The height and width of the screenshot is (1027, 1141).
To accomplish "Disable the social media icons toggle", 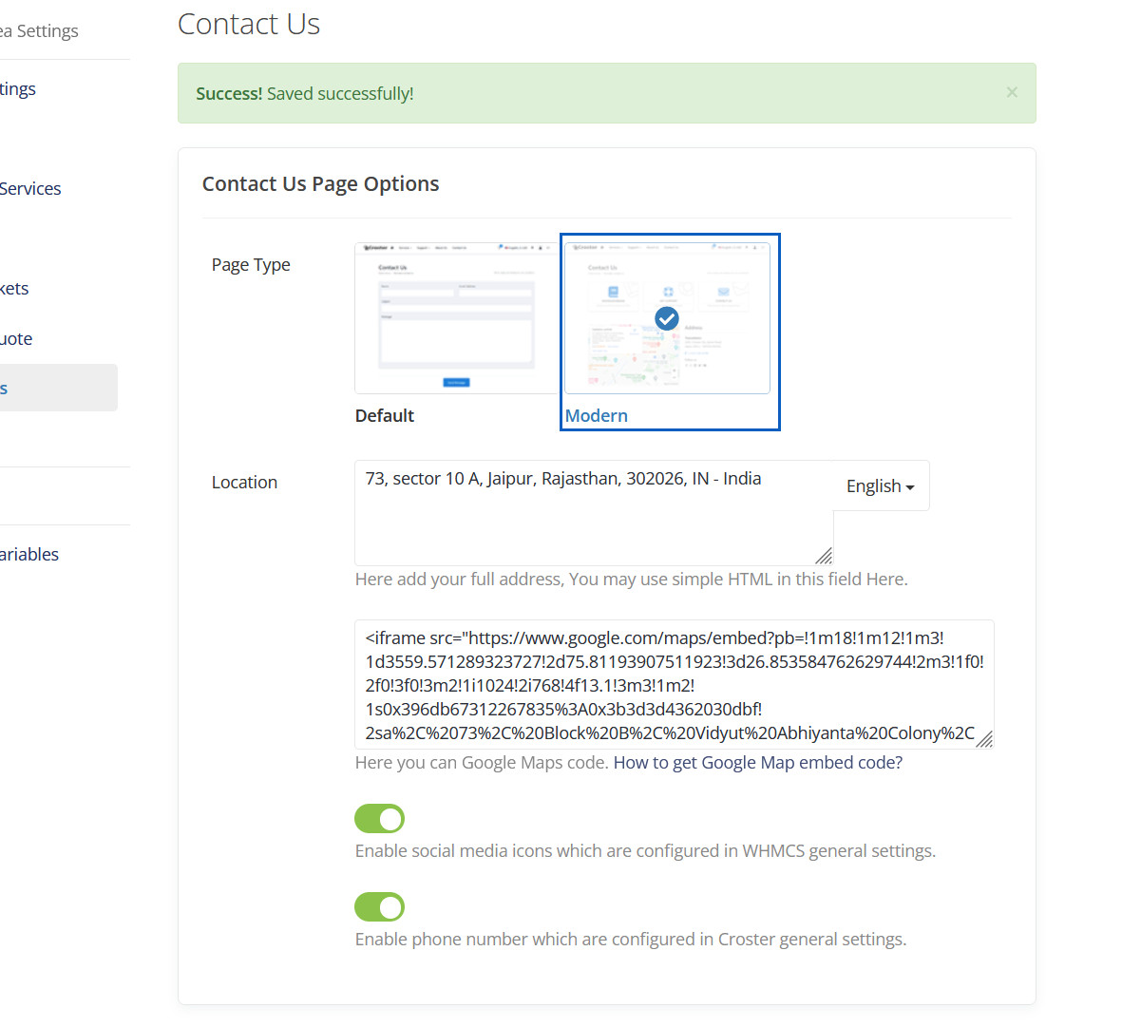I will pos(380,818).
